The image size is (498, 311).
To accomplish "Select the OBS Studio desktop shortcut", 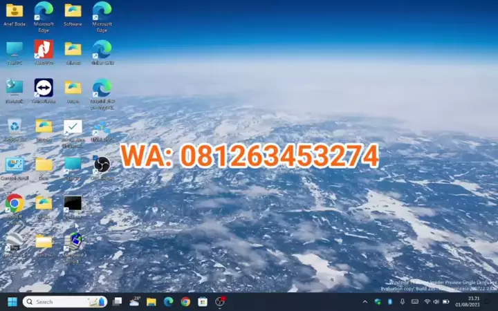I will (x=102, y=165).
